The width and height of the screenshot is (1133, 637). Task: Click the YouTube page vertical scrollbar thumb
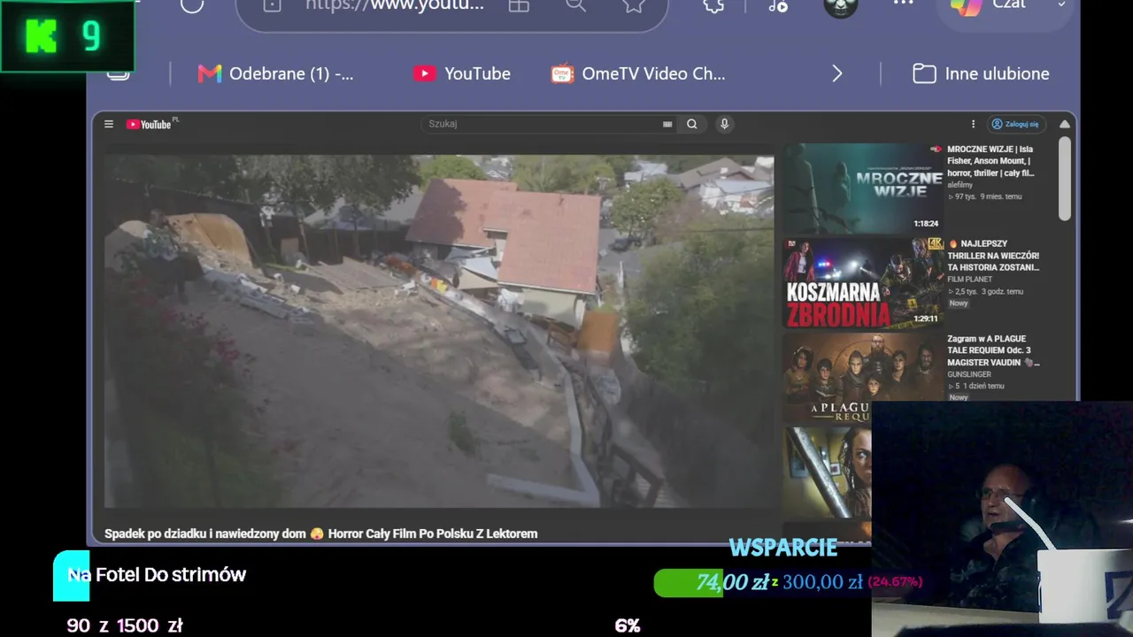(x=1065, y=179)
